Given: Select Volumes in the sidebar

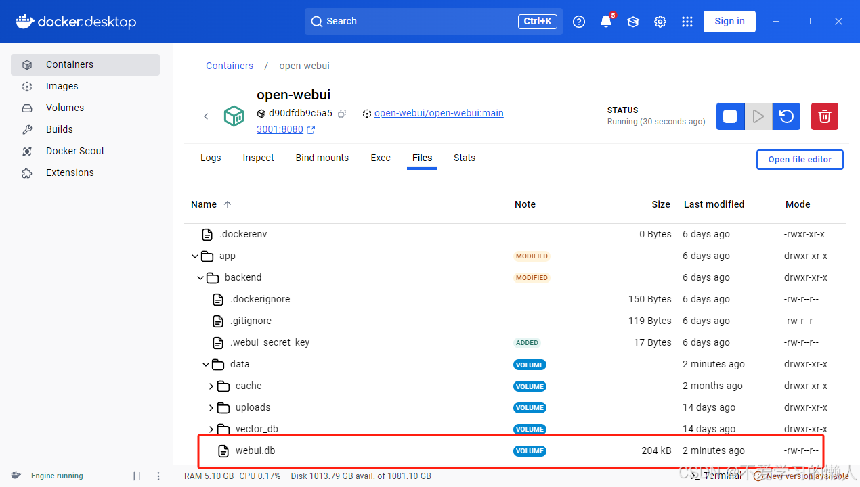Looking at the screenshot, I should click(85, 108).
